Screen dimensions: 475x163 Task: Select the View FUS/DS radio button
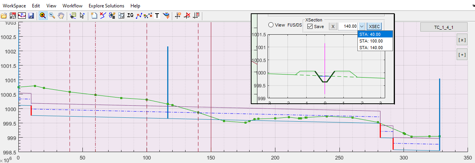(x=271, y=25)
